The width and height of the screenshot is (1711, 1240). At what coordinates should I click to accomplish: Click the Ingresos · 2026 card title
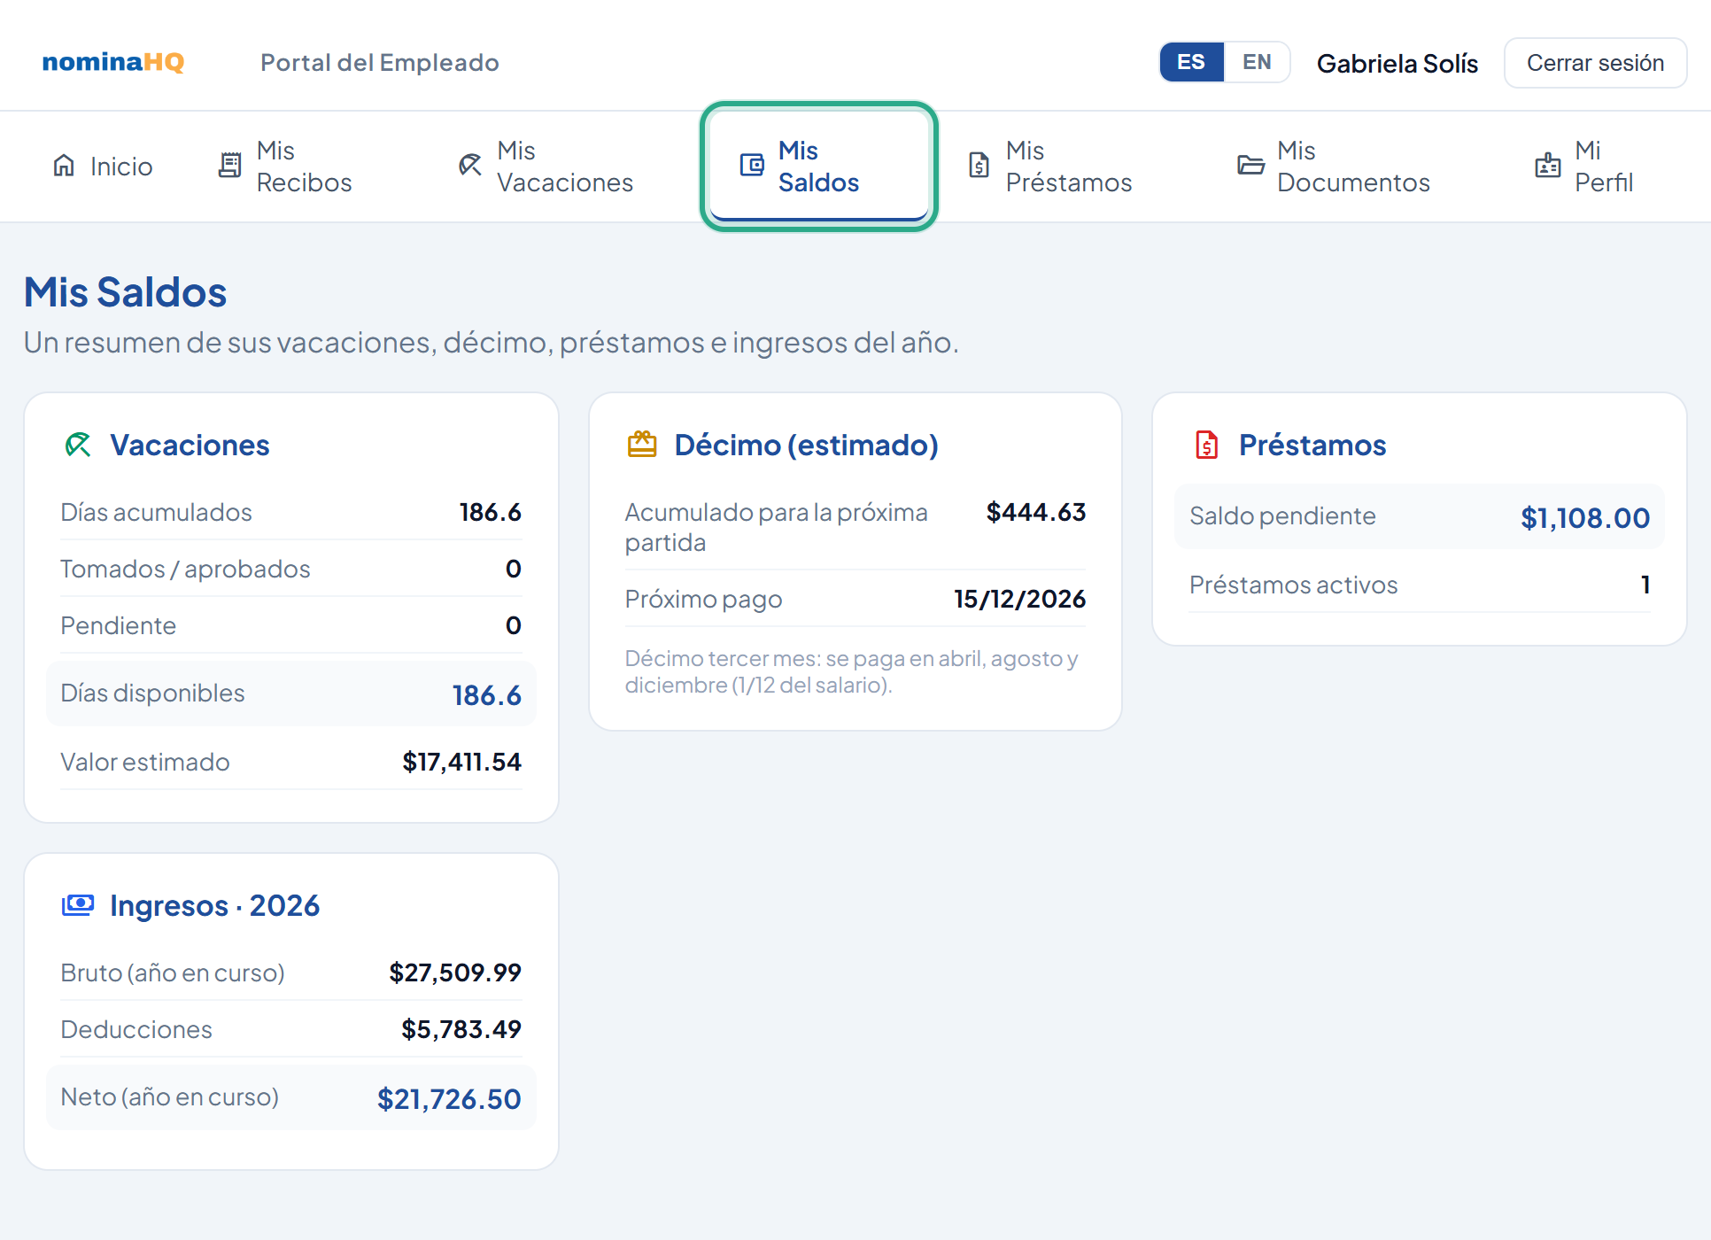click(214, 905)
